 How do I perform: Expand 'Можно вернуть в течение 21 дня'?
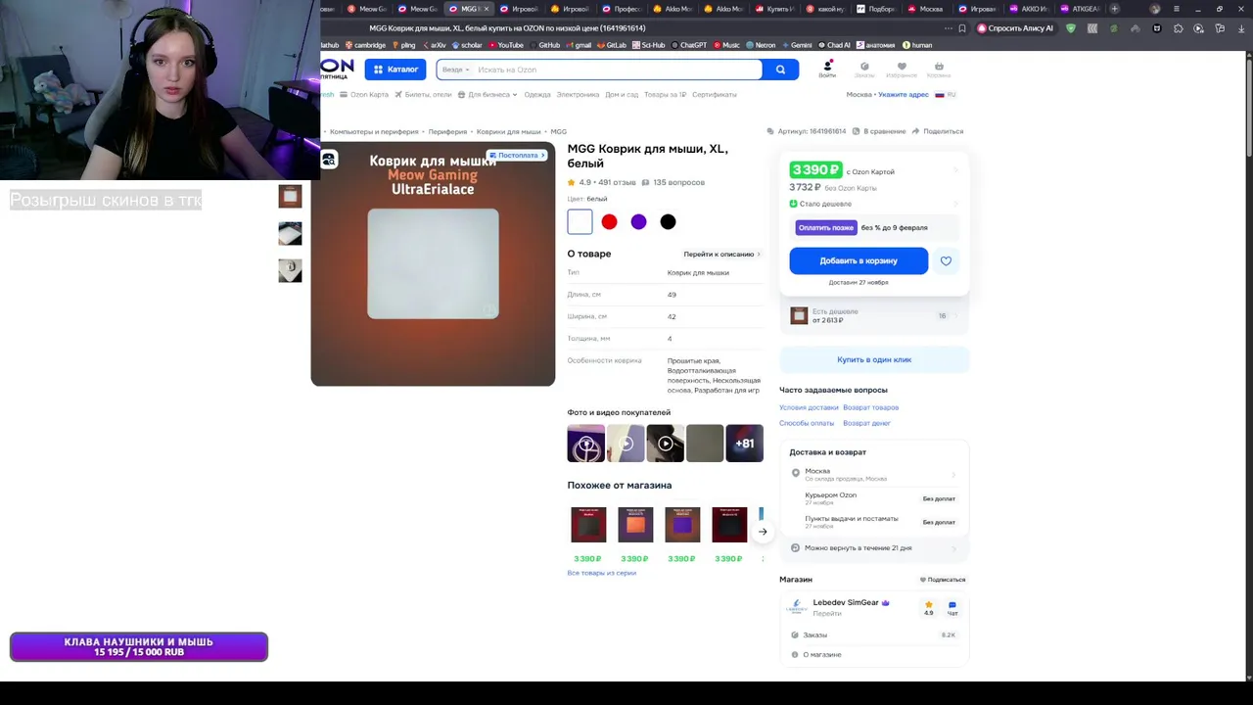click(x=874, y=547)
